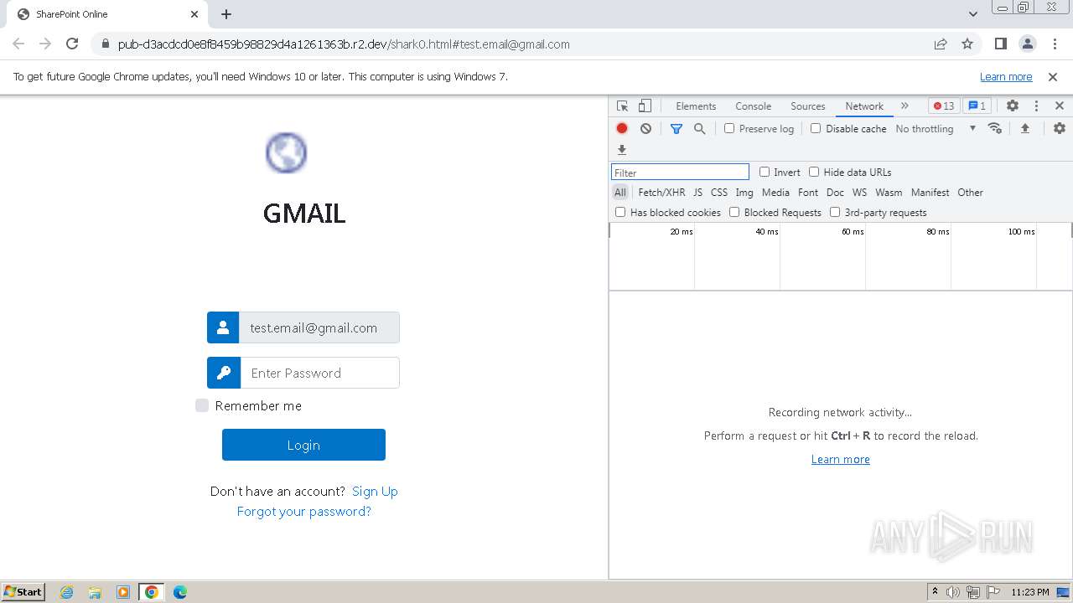Show the 13 errors badge
The width and height of the screenshot is (1073, 603).
944,106
